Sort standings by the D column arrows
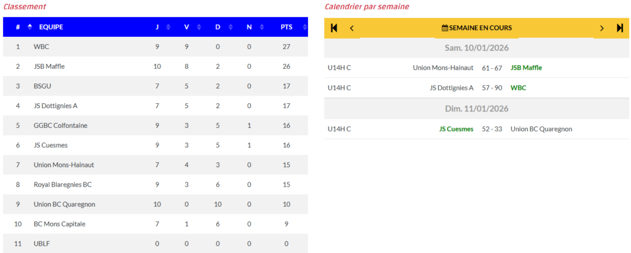Screen dimensions: 631x253 point(230,27)
